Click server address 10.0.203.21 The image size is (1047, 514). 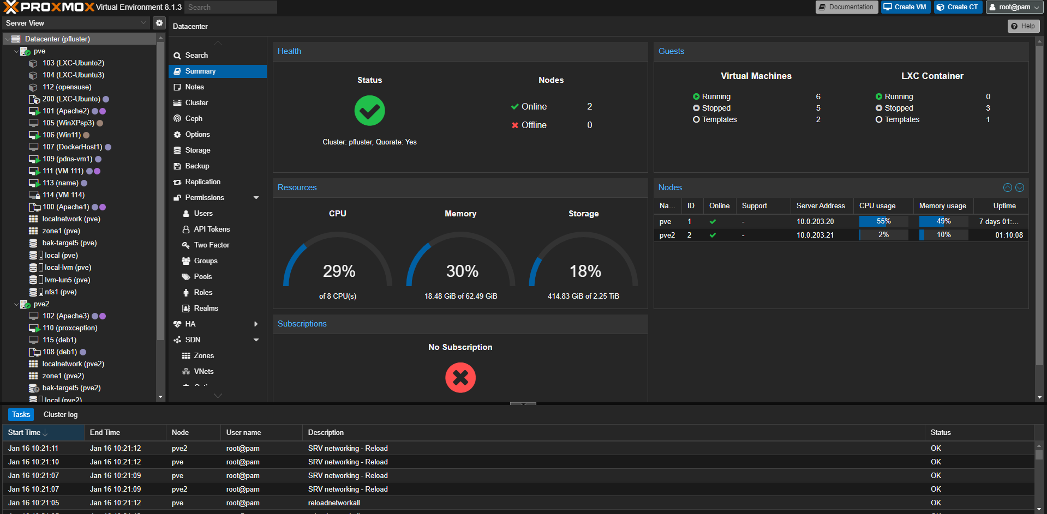(815, 235)
